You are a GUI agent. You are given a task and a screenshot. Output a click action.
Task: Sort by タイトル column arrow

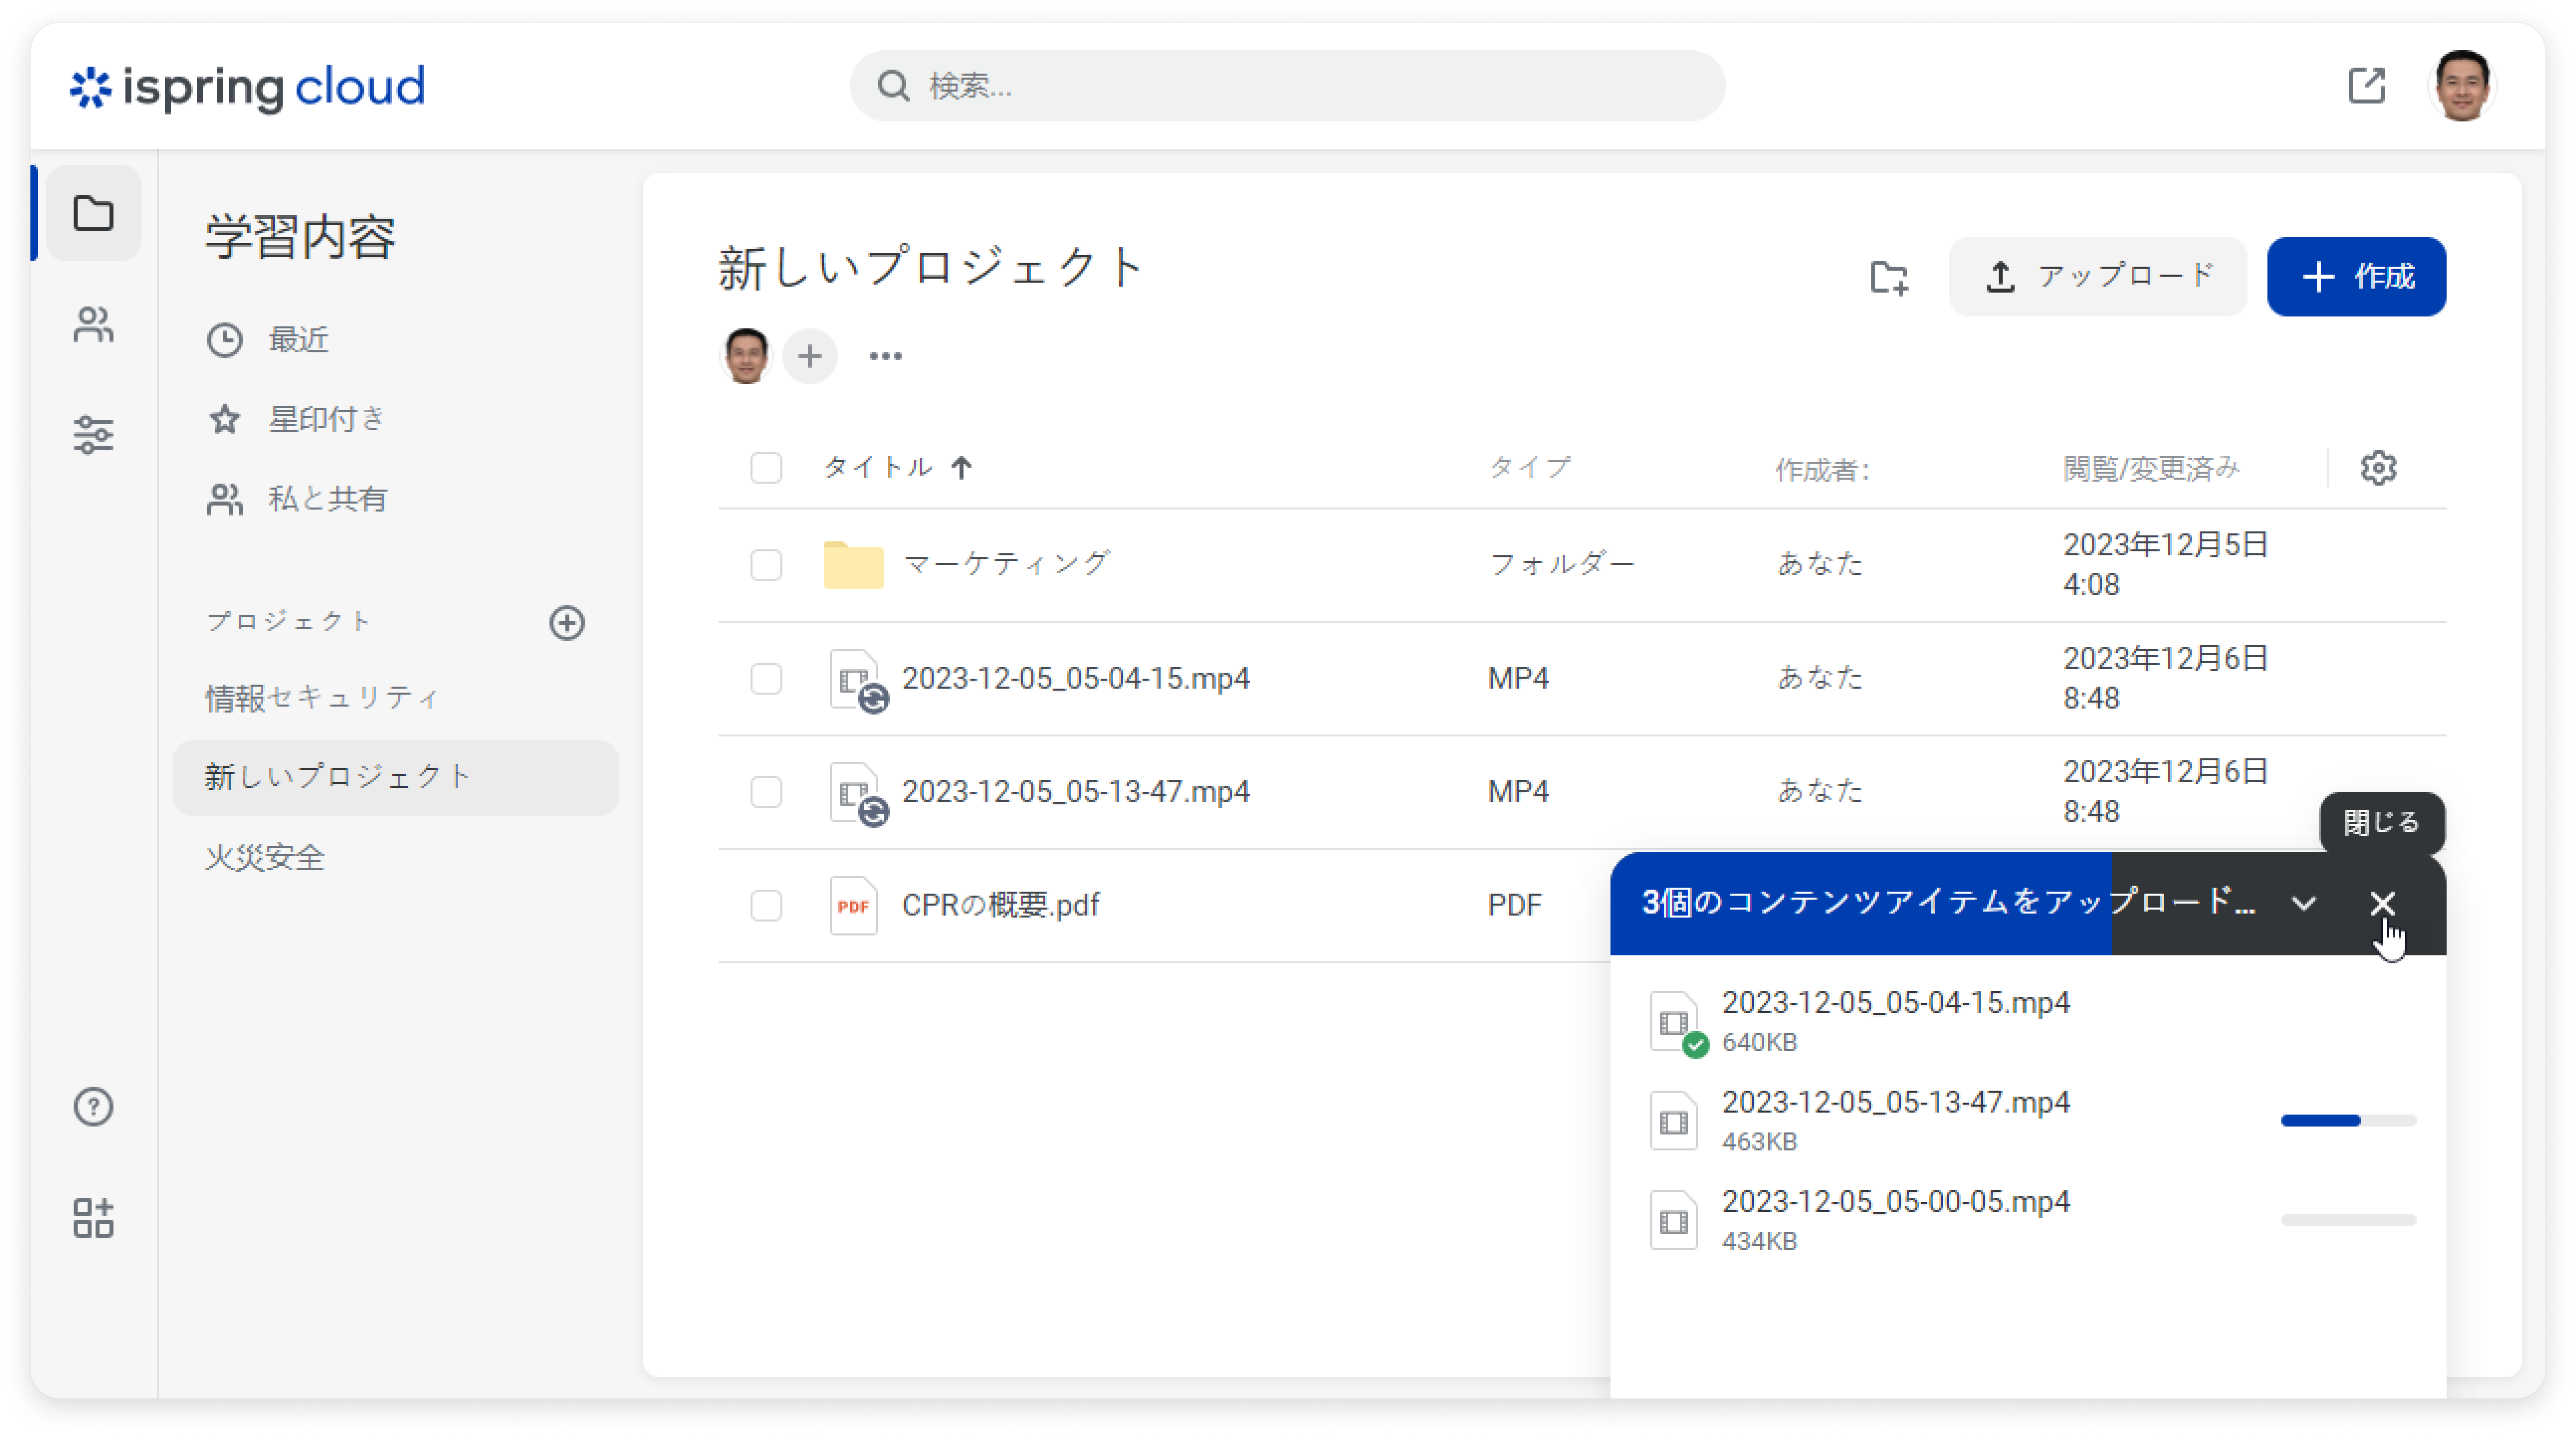pyautogui.click(x=961, y=468)
